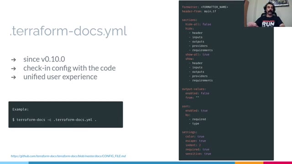Viewport: 292px width, 164px height.
Task: Click the 'required: true' setting
Action: coord(198,149)
